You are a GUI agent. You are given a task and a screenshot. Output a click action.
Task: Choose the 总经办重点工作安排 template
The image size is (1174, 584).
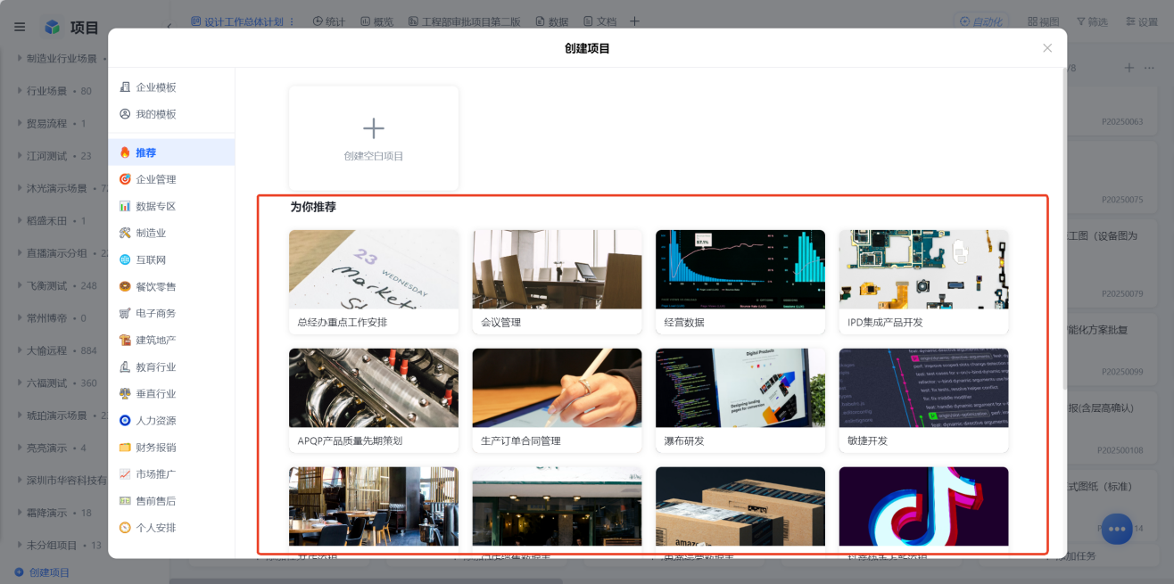374,282
